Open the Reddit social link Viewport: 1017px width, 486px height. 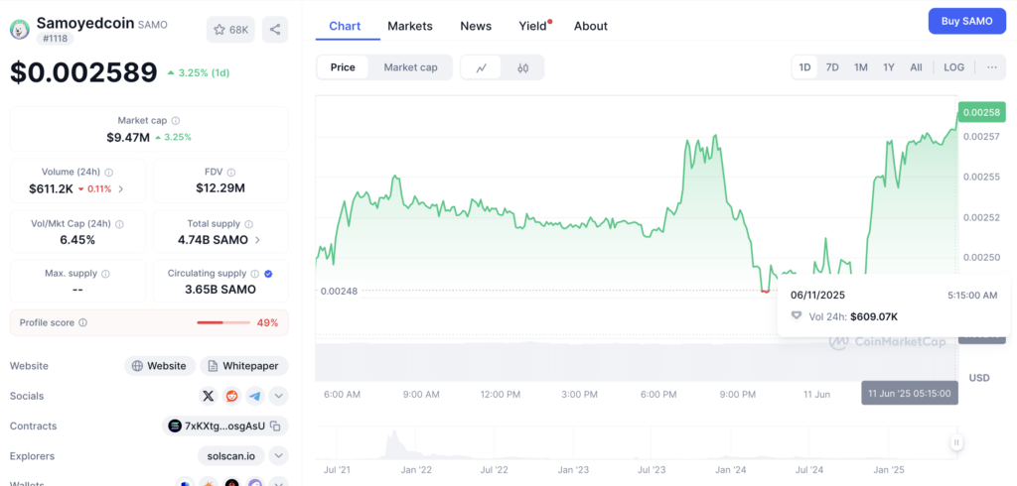[231, 396]
